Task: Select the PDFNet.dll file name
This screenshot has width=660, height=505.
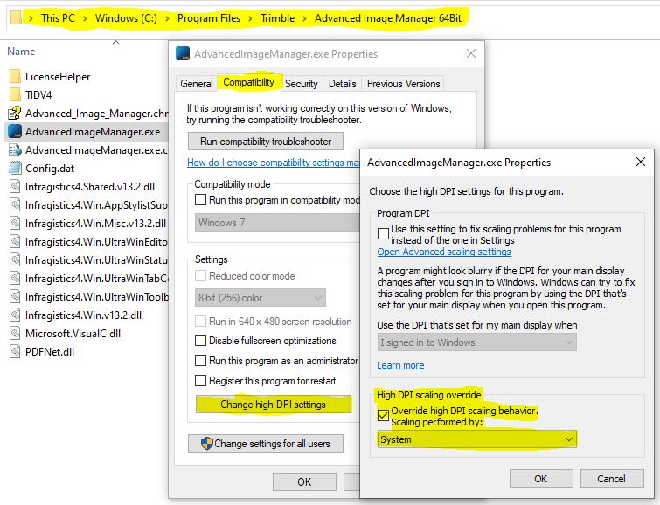Action: pyautogui.click(x=50, y=352)
